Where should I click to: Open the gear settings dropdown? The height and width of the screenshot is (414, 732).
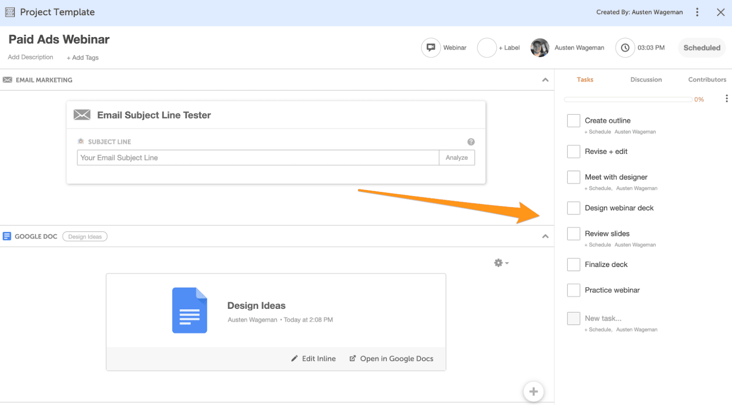501,263
